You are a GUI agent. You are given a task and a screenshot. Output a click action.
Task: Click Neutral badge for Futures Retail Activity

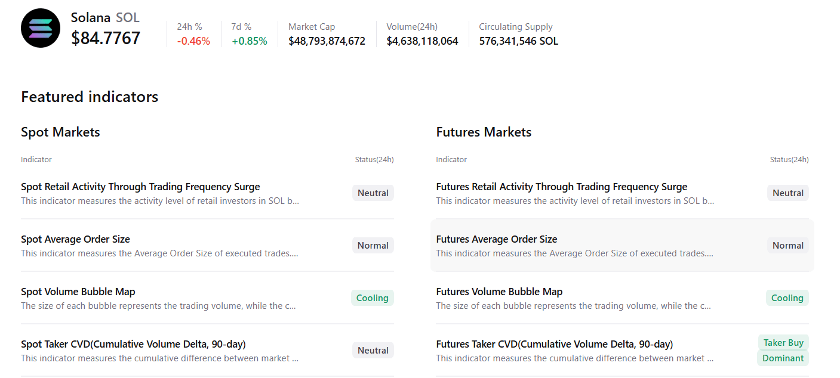coord(788,193)
